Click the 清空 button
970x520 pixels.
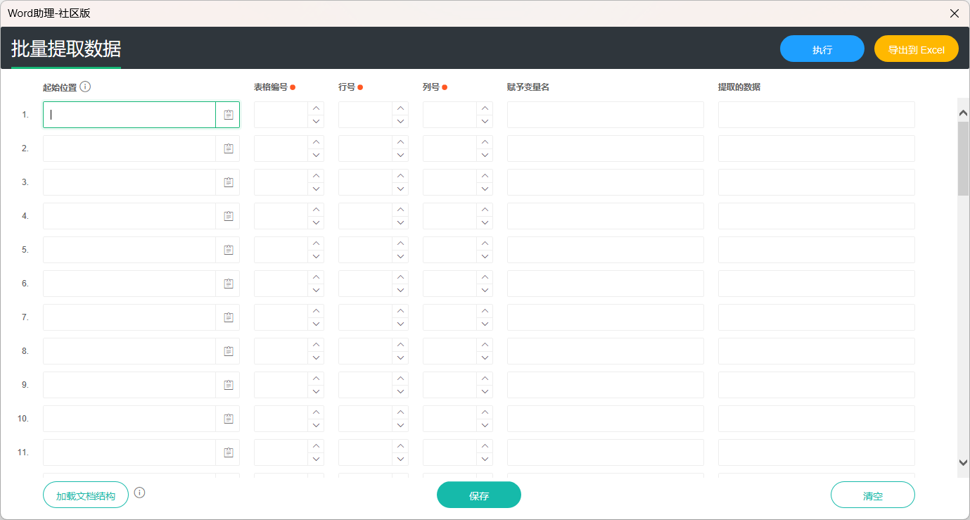click(873, 495)
